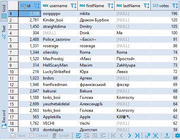This screenshot has width=180, height=140.
Task: Select the cell containing username HellScaryMan
Action: (x=59, y=65)
